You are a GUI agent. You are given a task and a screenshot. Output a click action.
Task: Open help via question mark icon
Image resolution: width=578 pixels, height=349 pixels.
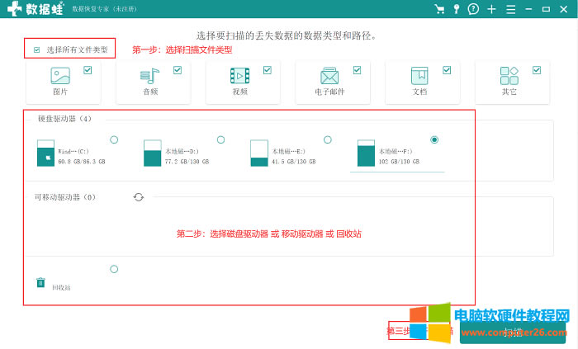tap(473, 9)
